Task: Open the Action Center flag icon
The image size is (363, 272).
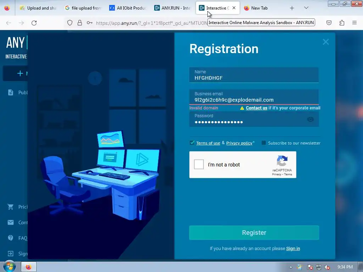Action: pyautogui.click(x=310, y=267)
